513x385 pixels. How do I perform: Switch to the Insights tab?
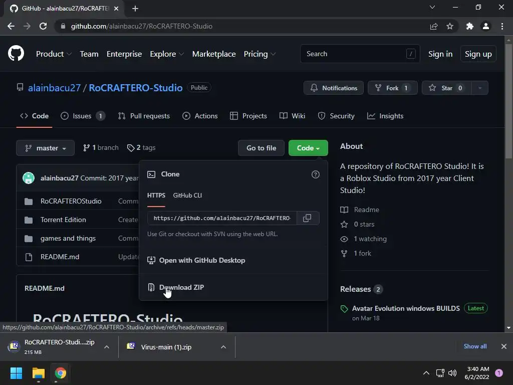(385, 116)
